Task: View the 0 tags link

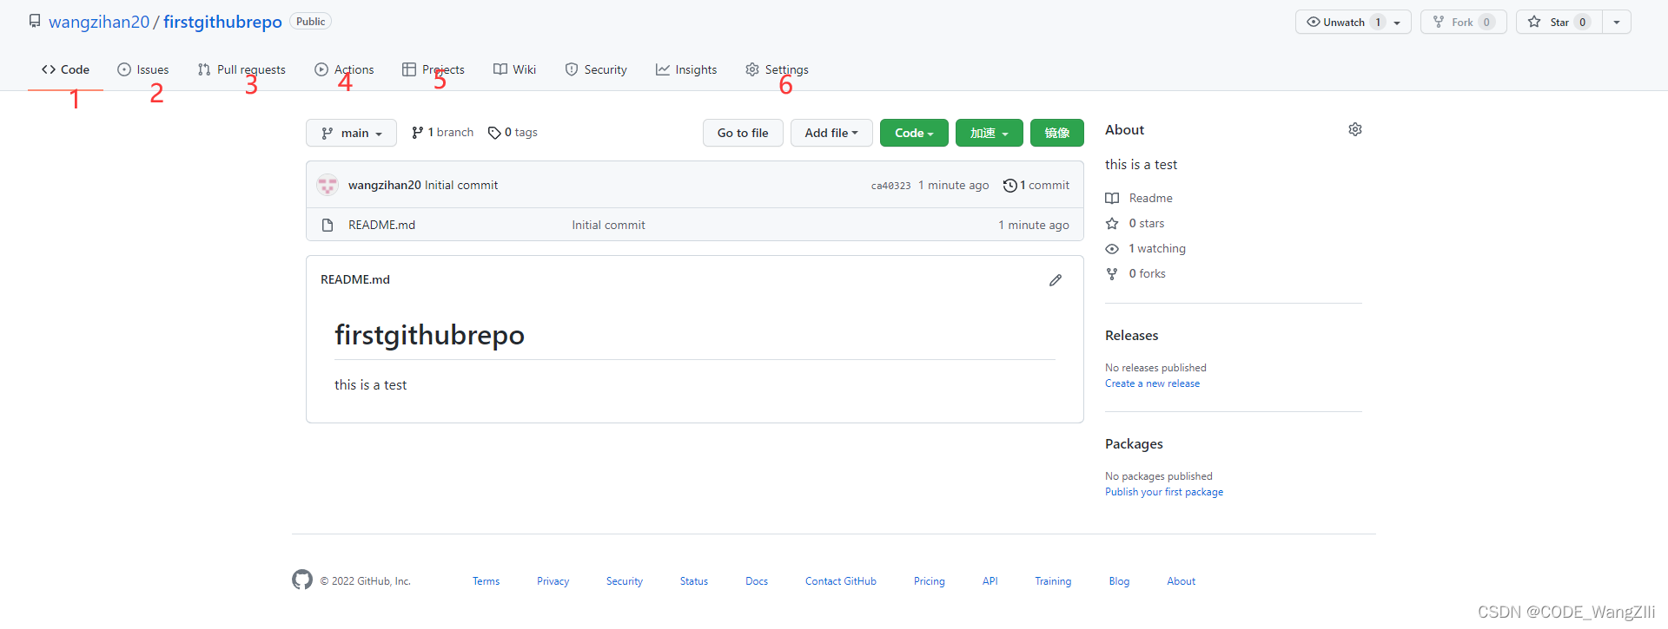Action: pyautogui.click(x=513, y=132)
